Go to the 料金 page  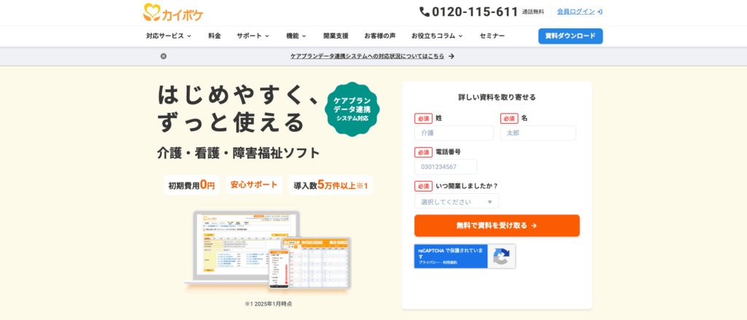tap(214, 36)
